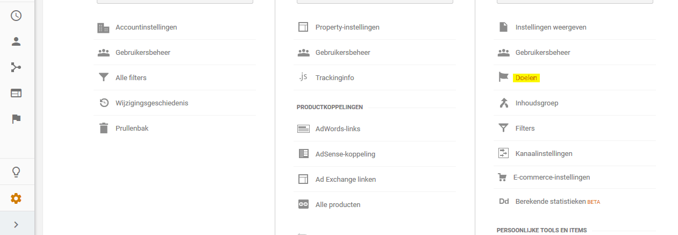Open the account selector dropdown box
This screenshot has width=678, height=235.
tap(175, 2)
